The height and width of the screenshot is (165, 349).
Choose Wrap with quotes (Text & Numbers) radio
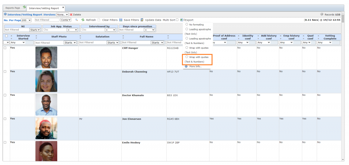click(187, 57)
